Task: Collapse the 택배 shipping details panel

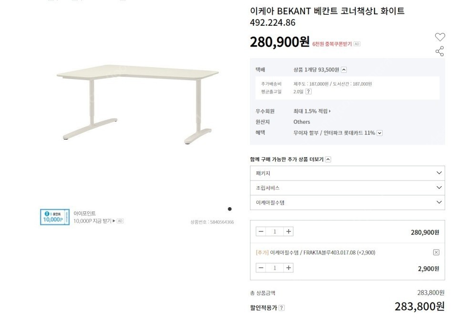Action: (343, 69)
